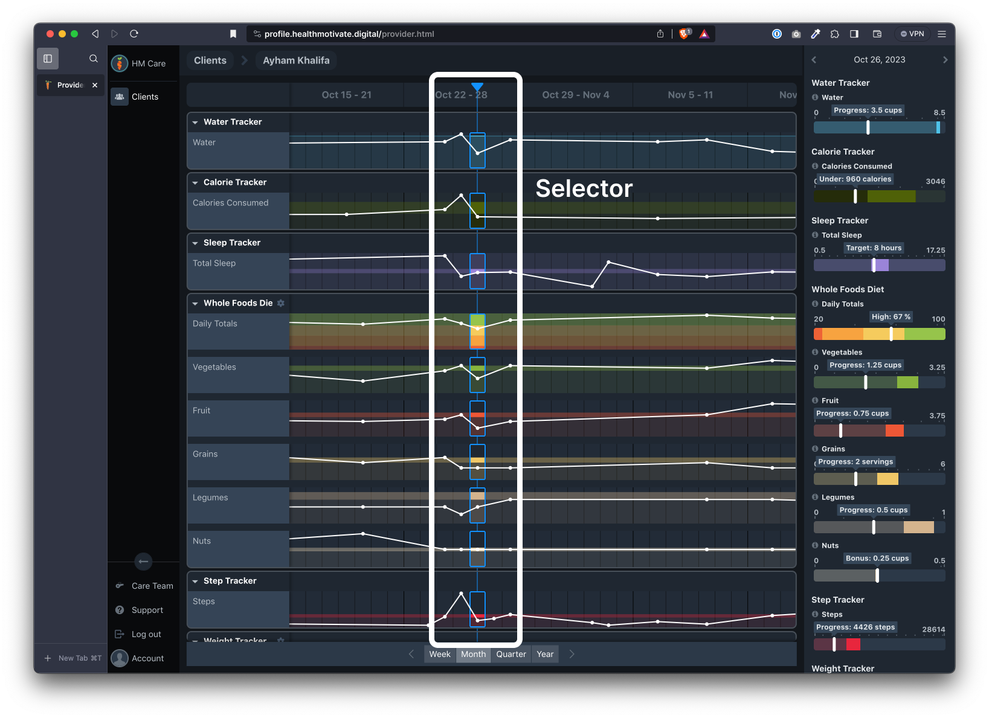Open the browser share icon
Screen dimensions: 989x718
[x=660, y=34]
